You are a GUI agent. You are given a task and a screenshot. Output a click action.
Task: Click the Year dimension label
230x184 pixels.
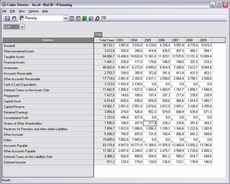(98, 34)
